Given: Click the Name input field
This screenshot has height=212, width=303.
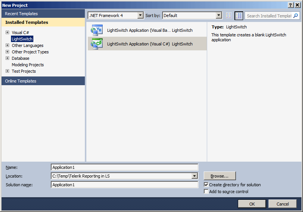Looking at the screenshot, I should pos(125,167).
